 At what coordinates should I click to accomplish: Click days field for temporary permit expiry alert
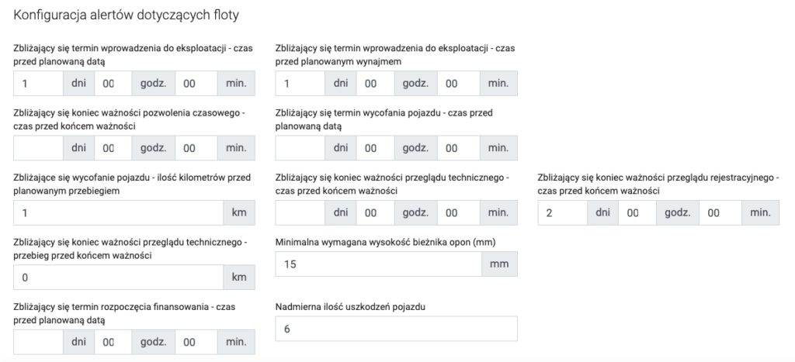click(38, 147)
